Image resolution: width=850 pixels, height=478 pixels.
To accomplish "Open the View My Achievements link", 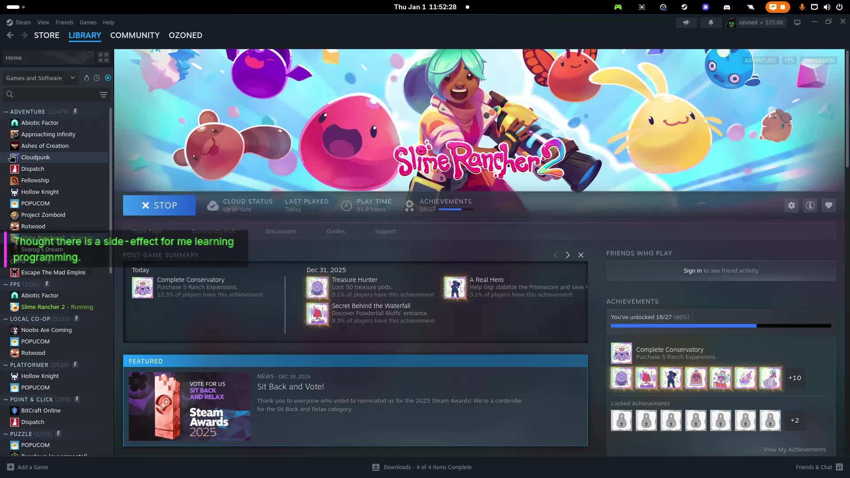I will point(794,449).
